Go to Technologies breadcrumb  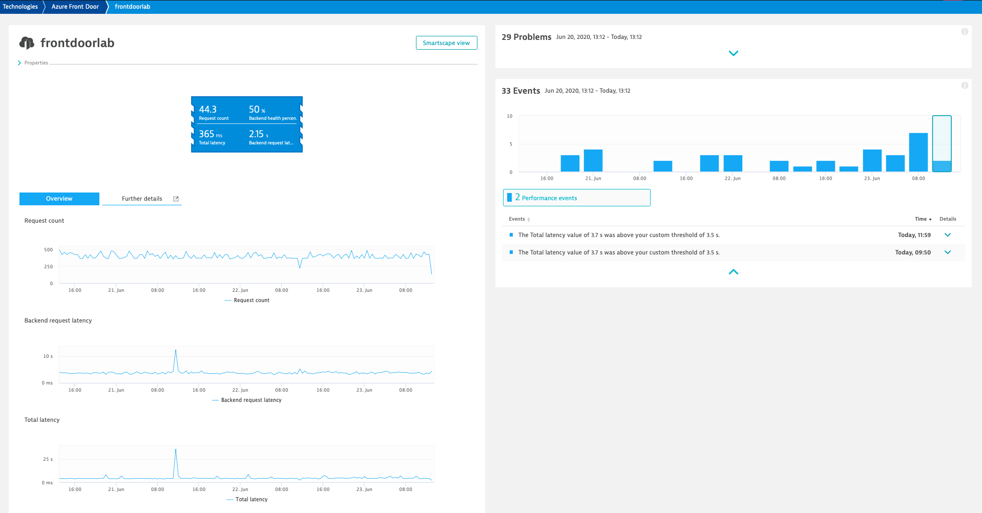(x=20, y=7)
